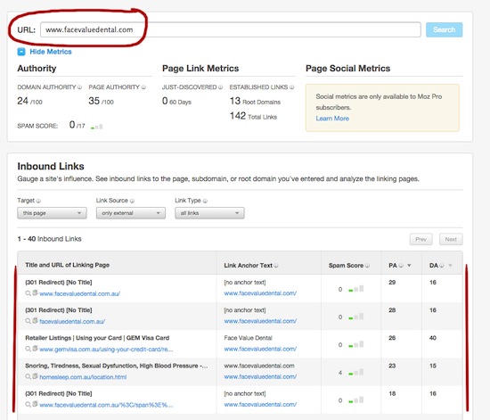Image resolution: width=490 pixels, height=420 pixels.
Task: Sort by DA using the arrow
Action: point(450,266)
